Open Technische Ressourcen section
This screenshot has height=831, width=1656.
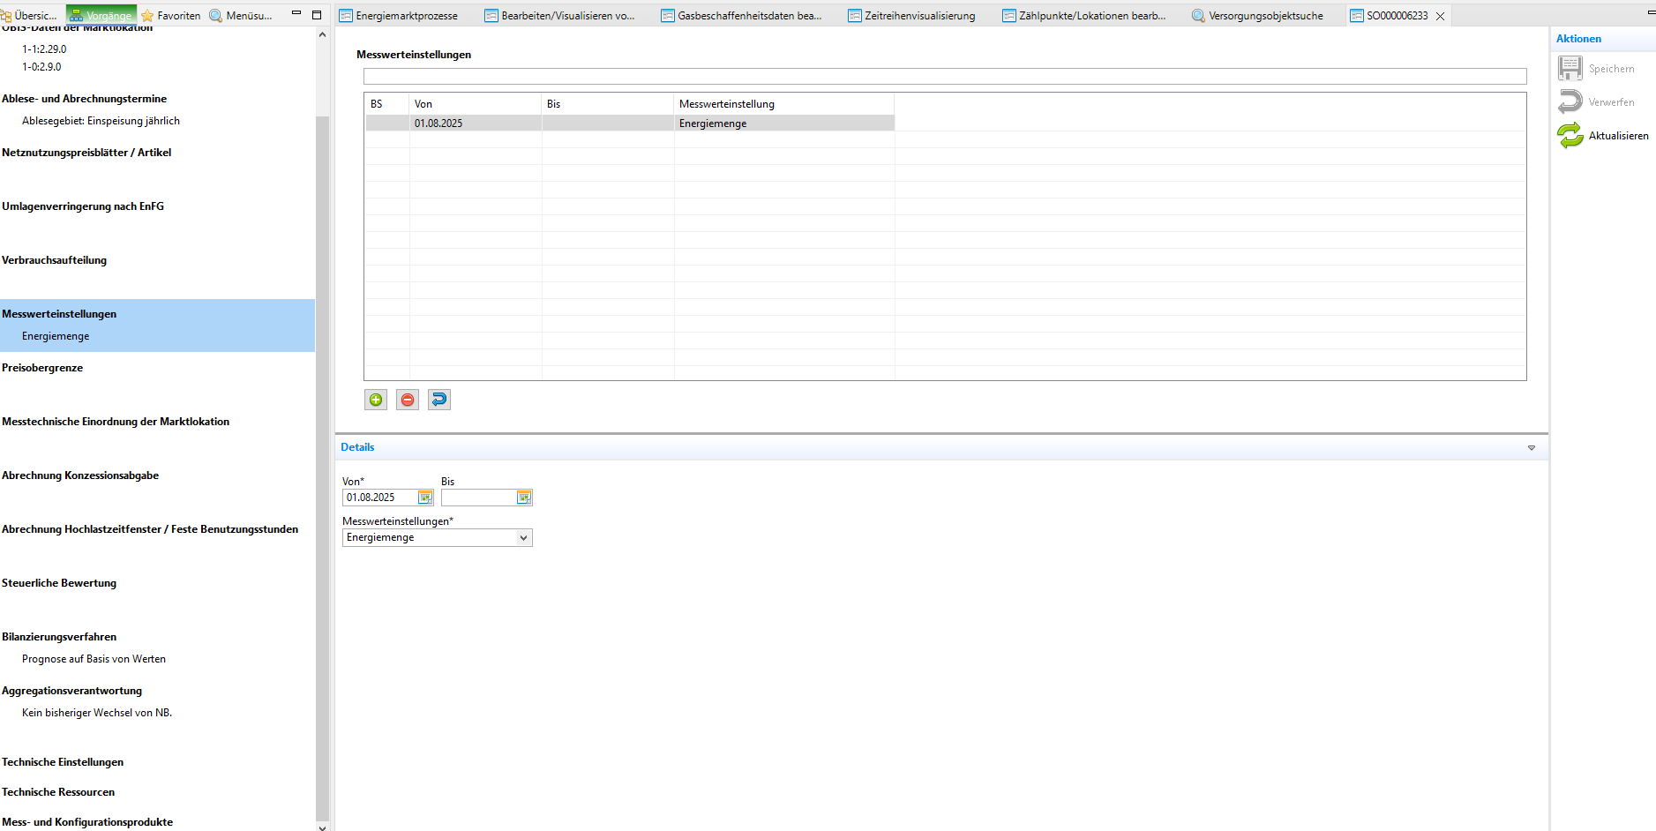[58, 792]
